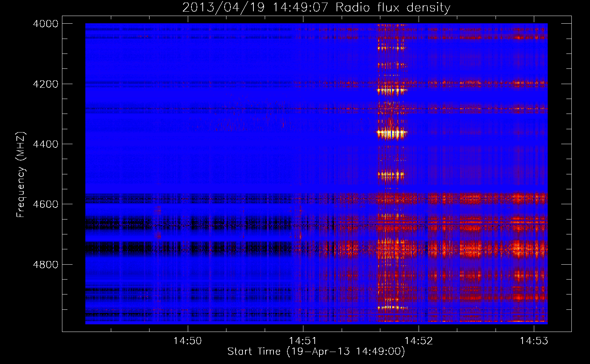Click the 4000 frequency tick label

point(45,24)
